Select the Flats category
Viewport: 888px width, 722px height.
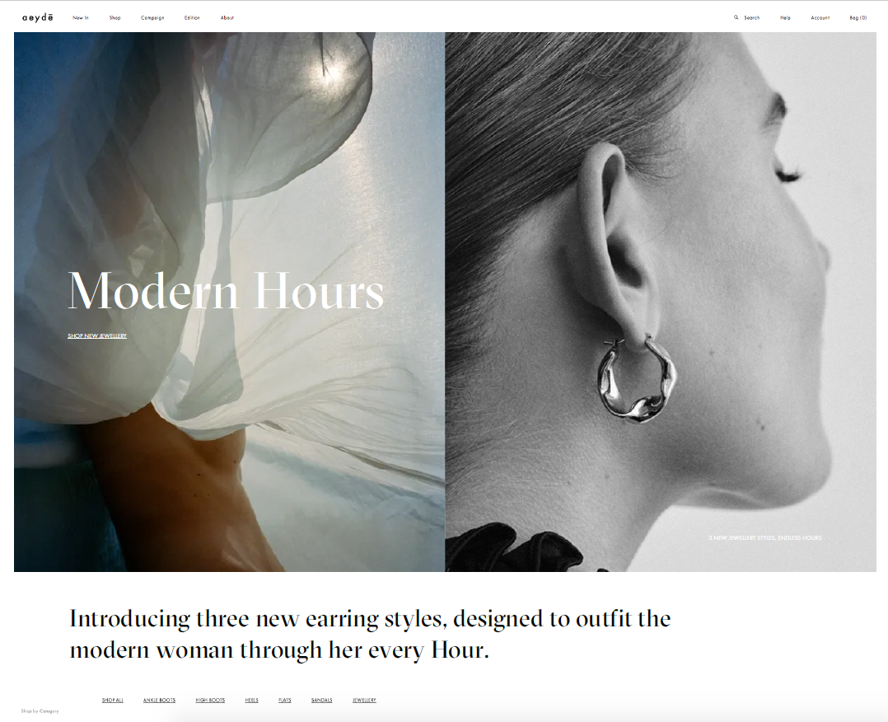[285, 700]
